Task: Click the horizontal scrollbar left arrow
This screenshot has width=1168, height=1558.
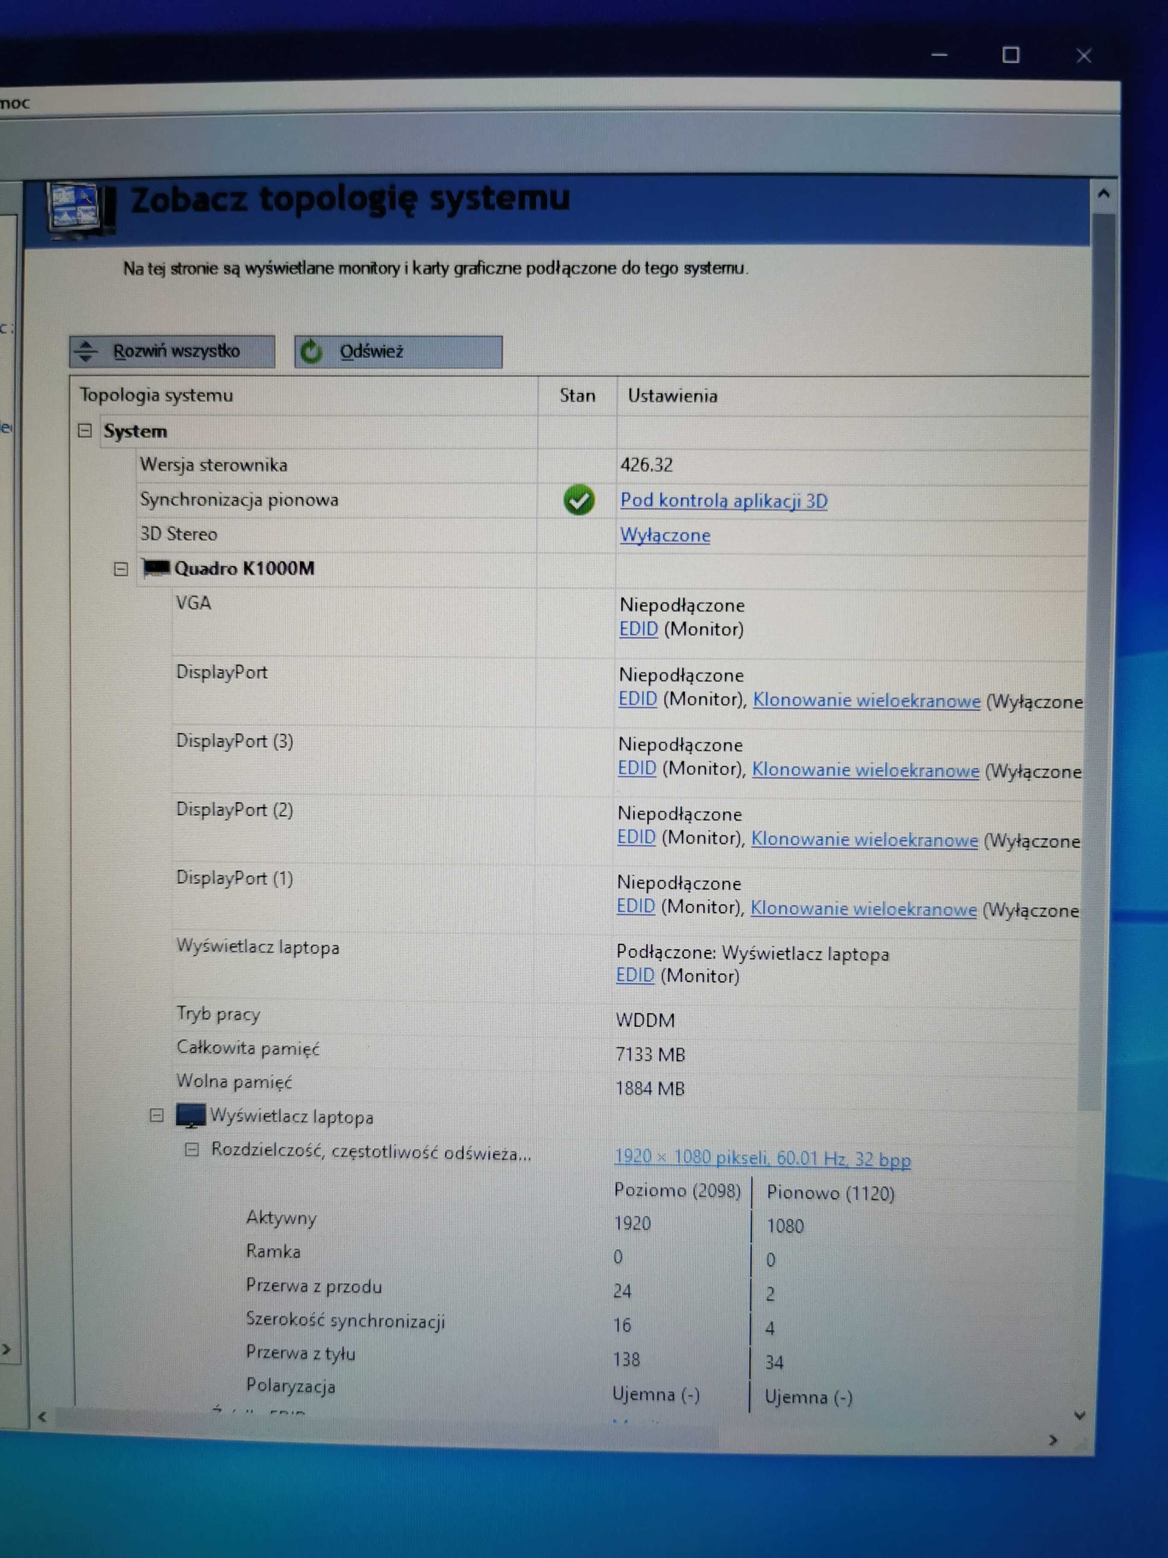Action: pos(42,1417)
